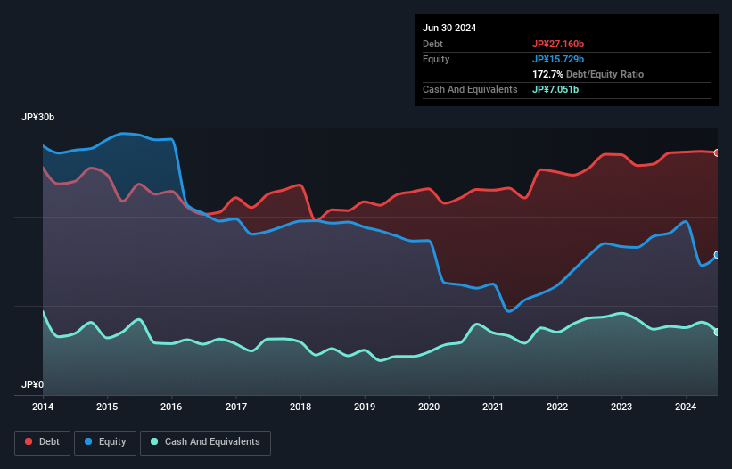
Task: Toggle Cash And Equivalents legend button
Action: [x=205, y=442]
